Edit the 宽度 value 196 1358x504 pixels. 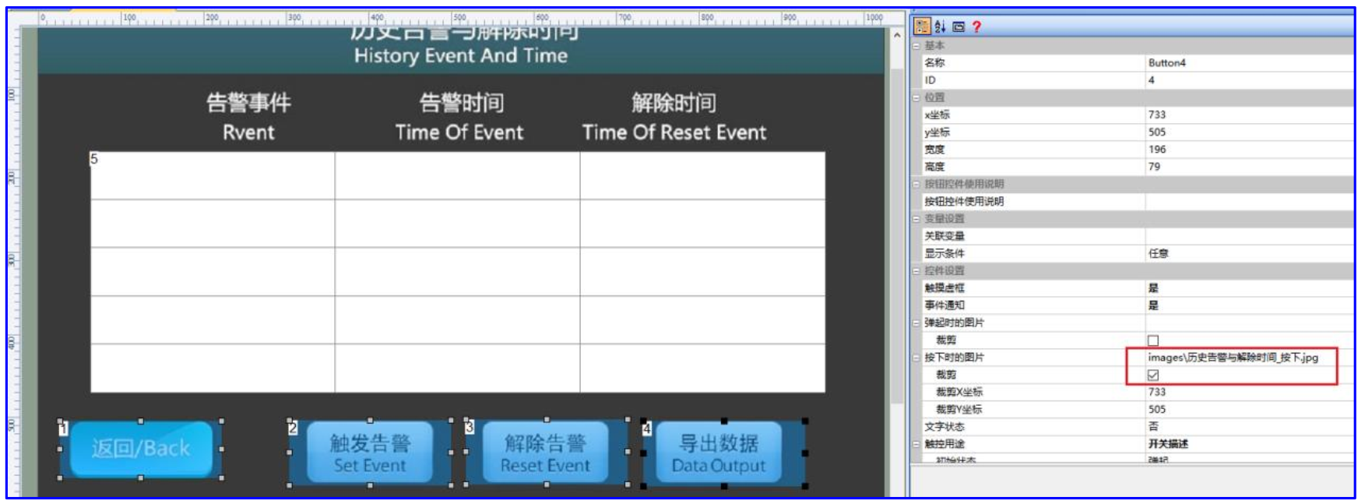(1249, 150)
